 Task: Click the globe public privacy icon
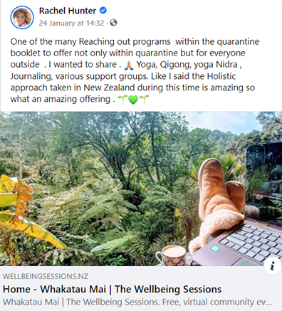(113, 23)
